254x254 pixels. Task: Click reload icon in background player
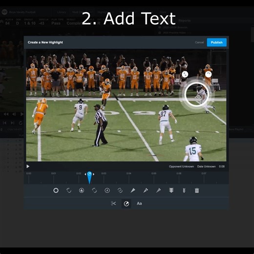pos(21,123)
